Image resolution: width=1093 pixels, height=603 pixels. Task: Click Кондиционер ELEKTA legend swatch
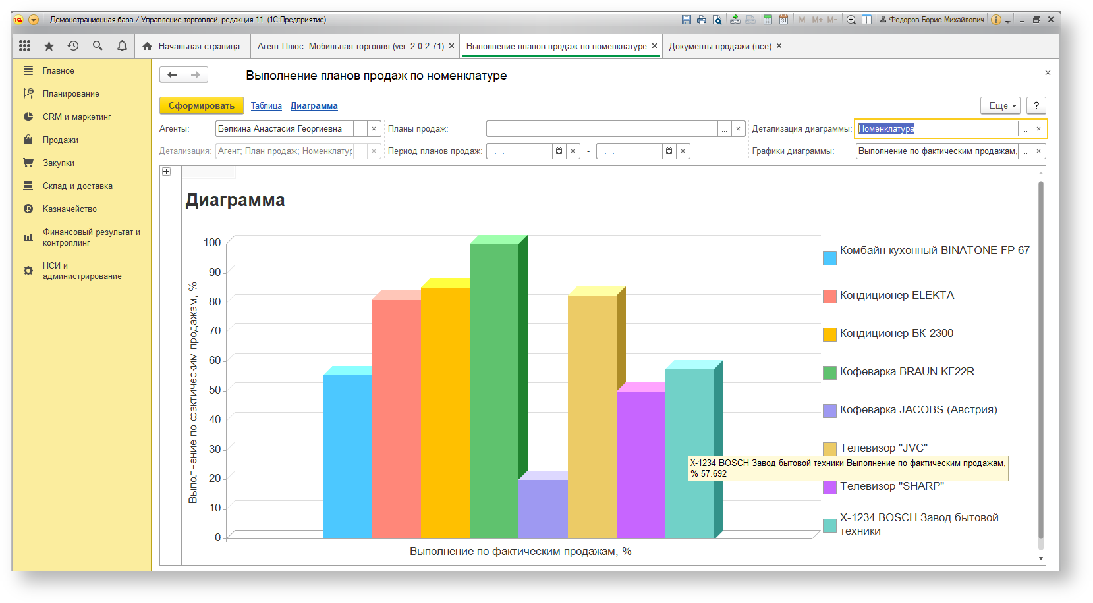(829, 296)
